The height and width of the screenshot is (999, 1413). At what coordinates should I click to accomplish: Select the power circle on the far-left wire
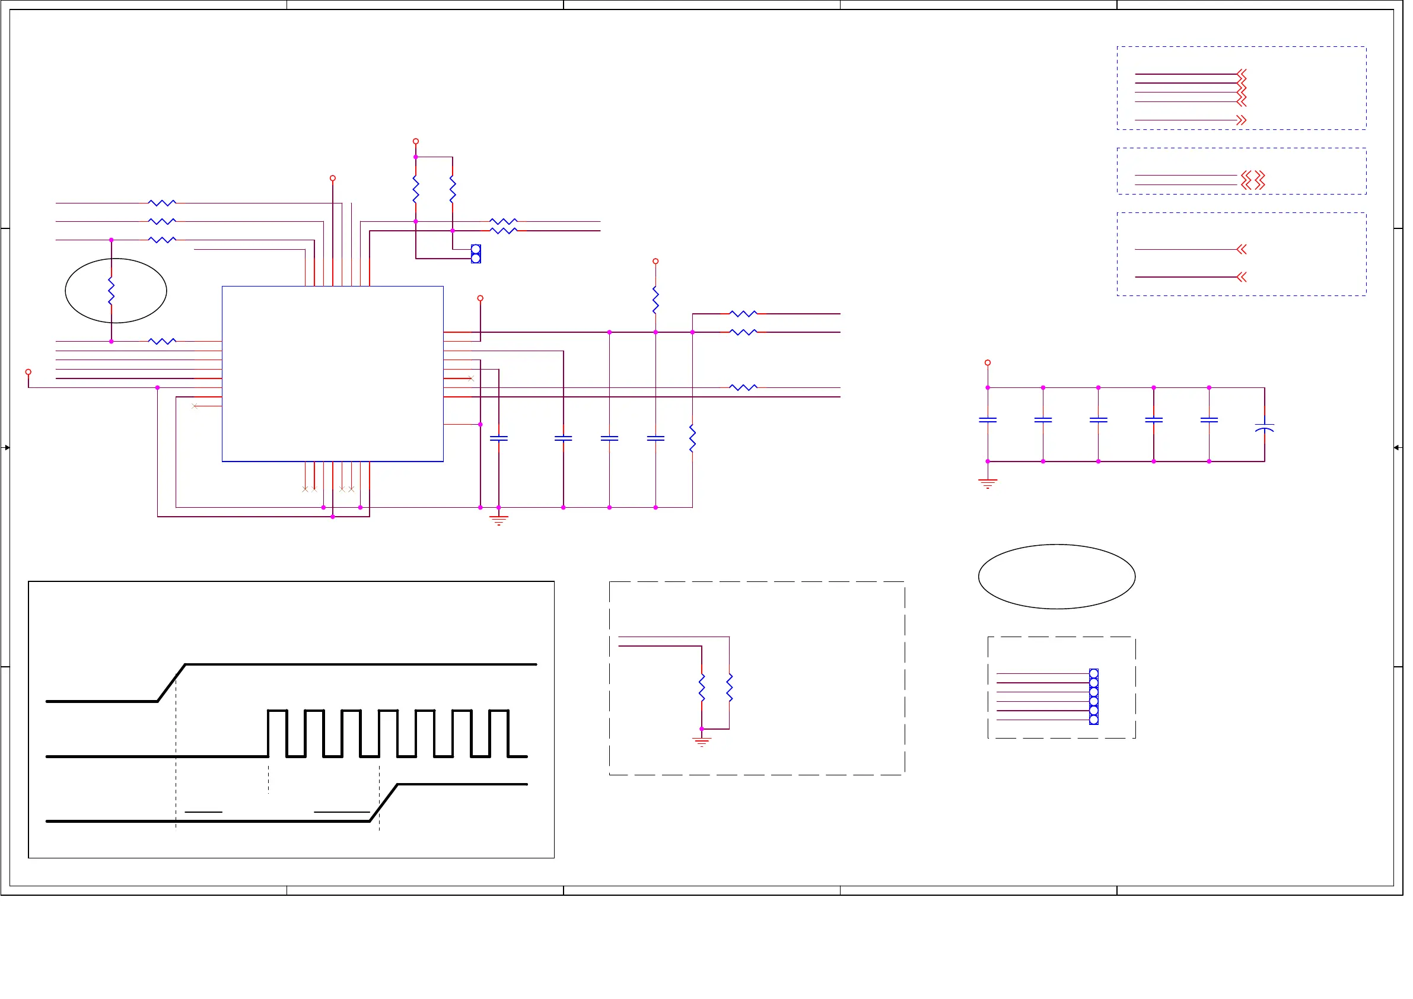pos(28,373)
